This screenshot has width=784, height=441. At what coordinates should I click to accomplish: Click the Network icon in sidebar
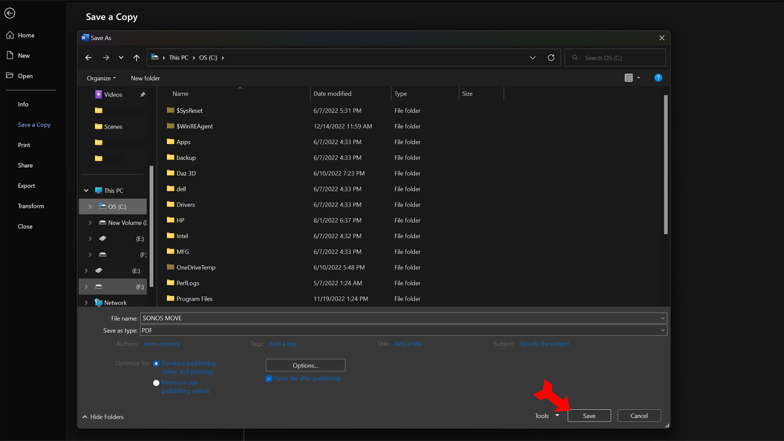point(98,303)
